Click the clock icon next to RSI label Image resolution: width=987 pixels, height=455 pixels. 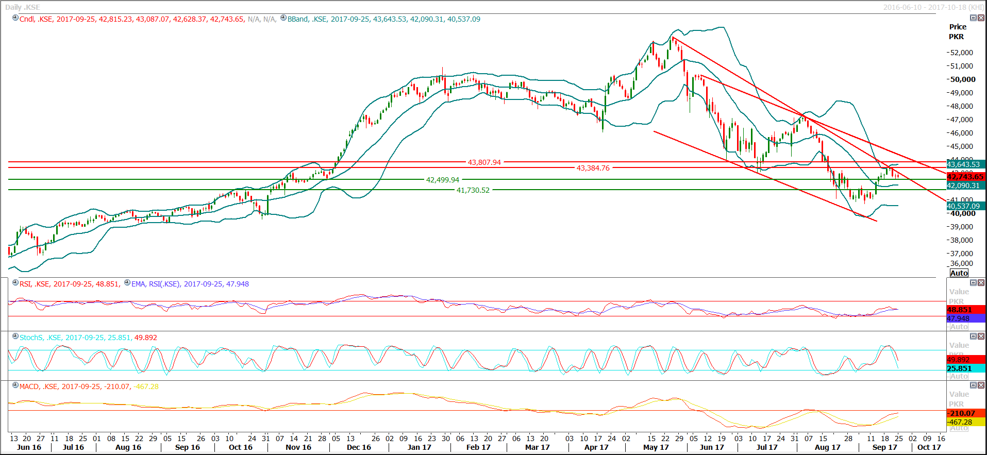point(15,283)
